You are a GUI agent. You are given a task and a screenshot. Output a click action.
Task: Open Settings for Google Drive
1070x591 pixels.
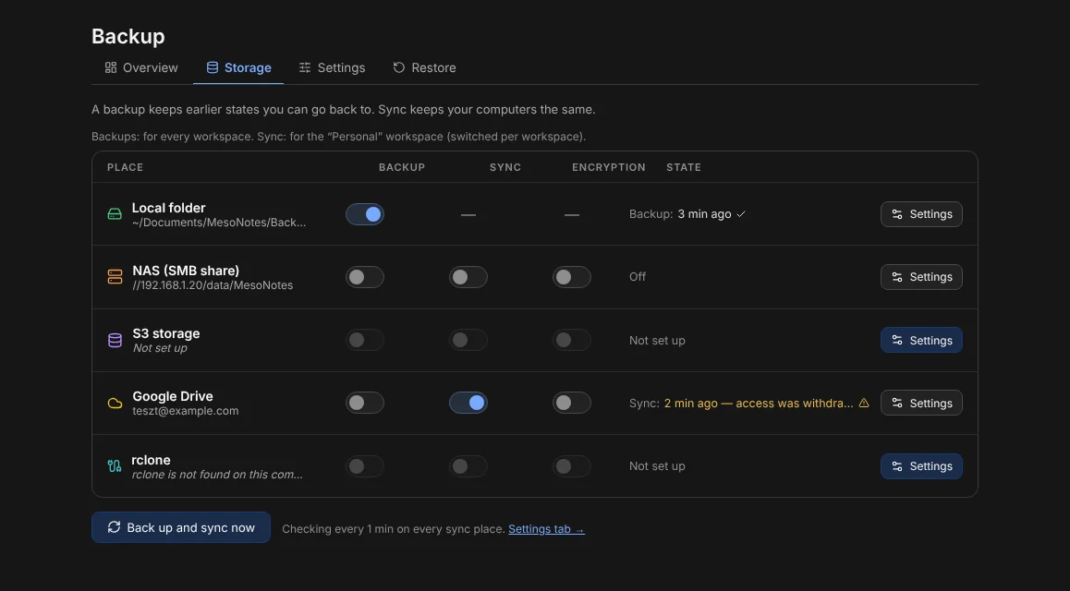pyautogui.click(x=921, y=403)
